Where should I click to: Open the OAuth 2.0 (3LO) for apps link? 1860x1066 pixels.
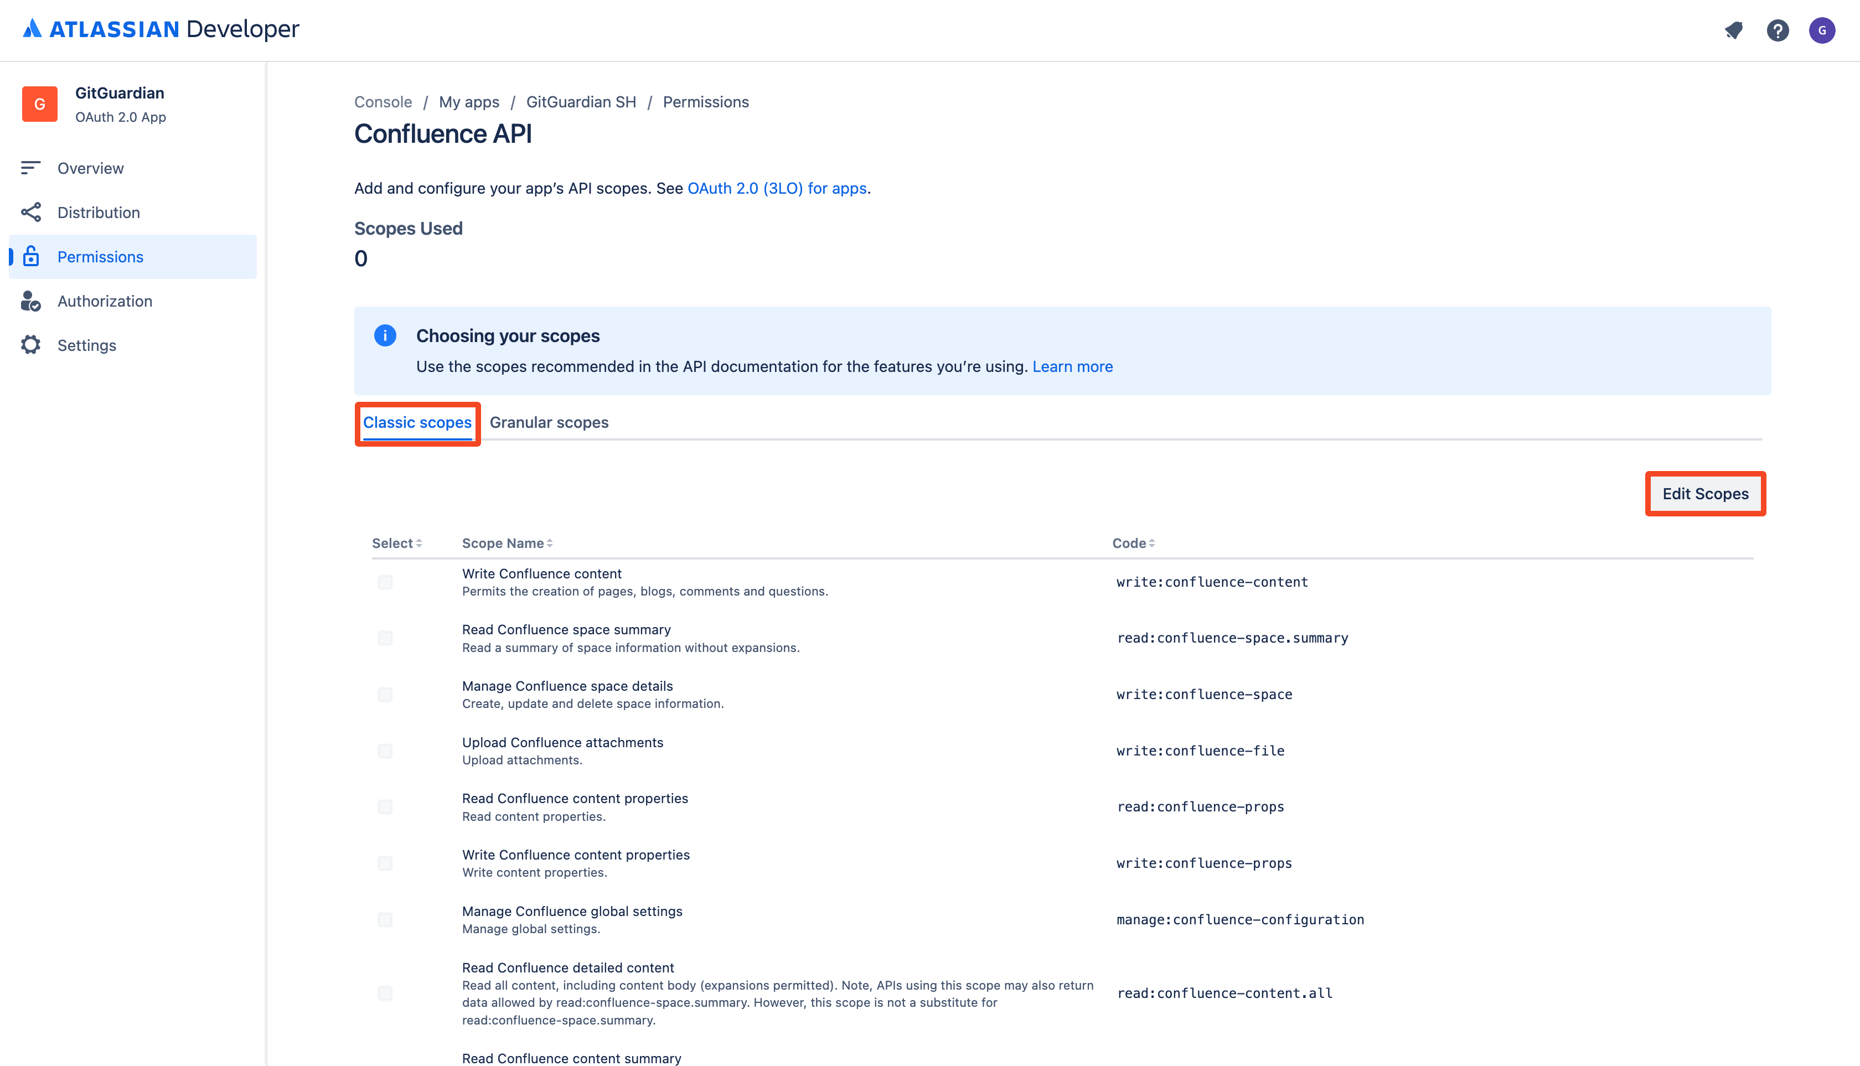(777, 188)
